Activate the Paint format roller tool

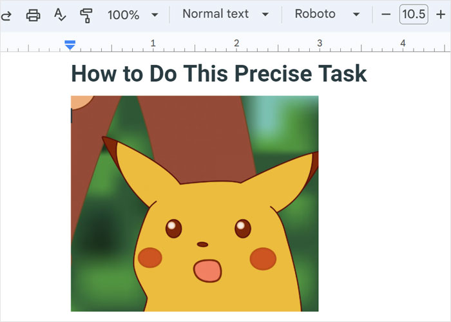pyautogui.click(x=86, y=15)
